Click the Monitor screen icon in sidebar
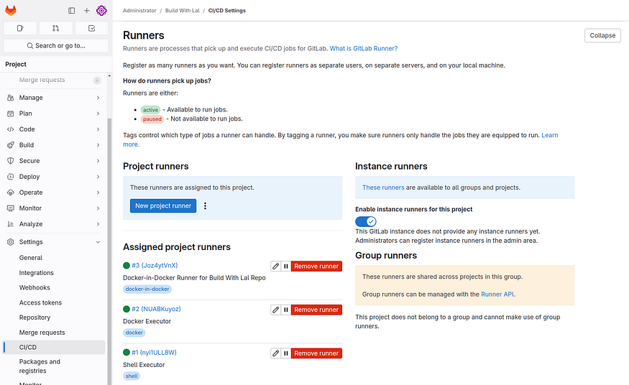This screenshot has width=629, height=385. tap(11, 208)
